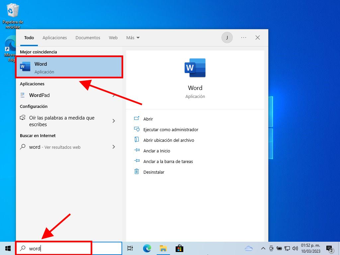Show hidden system tray icons
This screenshot has height=255, width=340.
click(263, 248)
